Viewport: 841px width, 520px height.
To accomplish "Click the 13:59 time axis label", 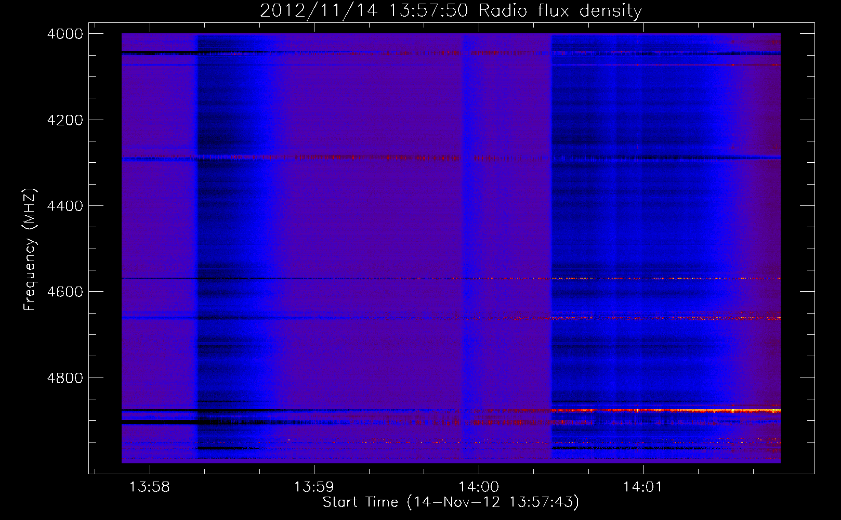I will [x=314, y=487].
